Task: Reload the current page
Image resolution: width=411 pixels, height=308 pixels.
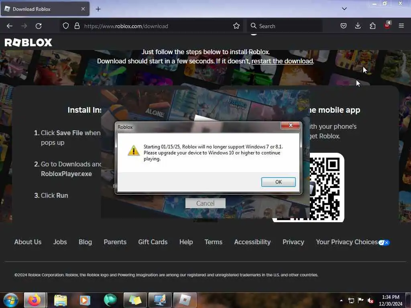Action: tap(39, 26)
